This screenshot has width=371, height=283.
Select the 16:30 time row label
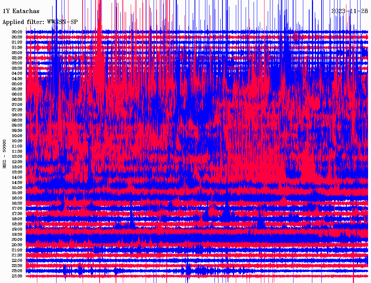(x=17, y=204)
